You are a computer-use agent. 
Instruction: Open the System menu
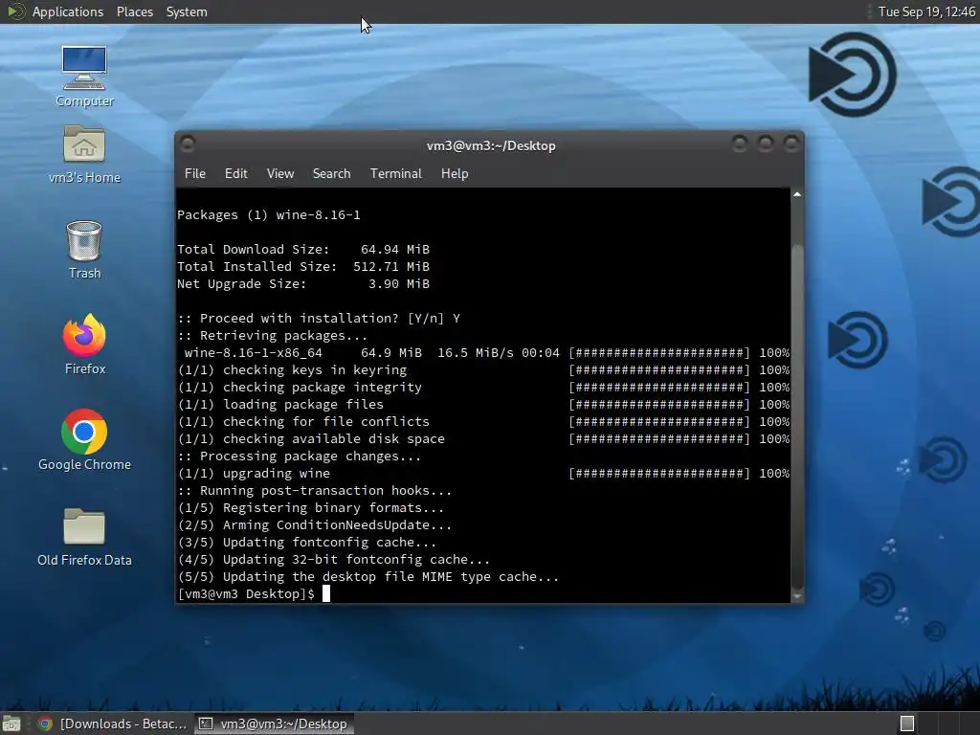pos(187,11)
